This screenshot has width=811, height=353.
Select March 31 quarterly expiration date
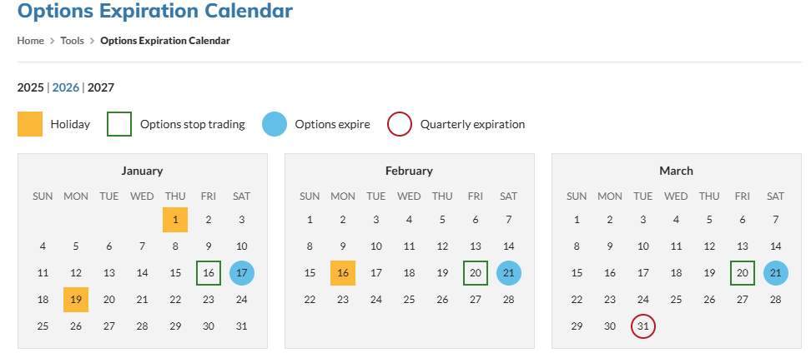643,326
